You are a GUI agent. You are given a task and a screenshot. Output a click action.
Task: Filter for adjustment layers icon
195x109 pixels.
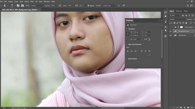click(x=186, y=15)
